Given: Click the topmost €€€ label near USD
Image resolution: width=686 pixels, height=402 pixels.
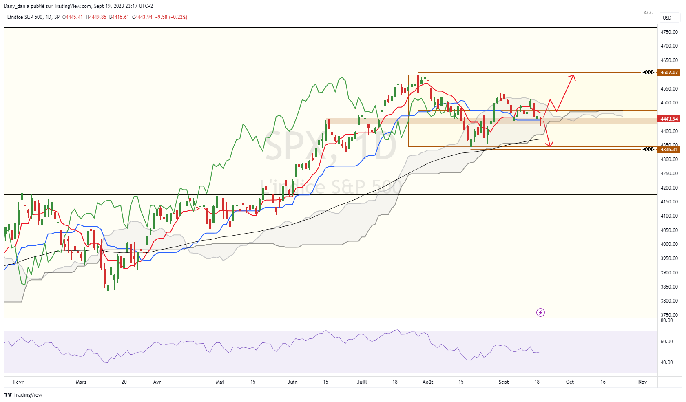Looking at the screenshot, I should pyautogui.click(x=648, y=13).
